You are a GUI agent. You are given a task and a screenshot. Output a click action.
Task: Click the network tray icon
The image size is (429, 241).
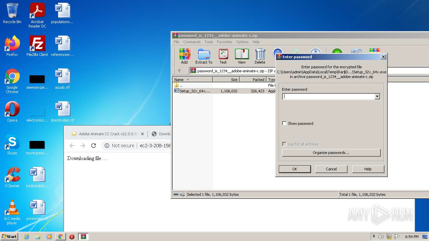point(389,237)
